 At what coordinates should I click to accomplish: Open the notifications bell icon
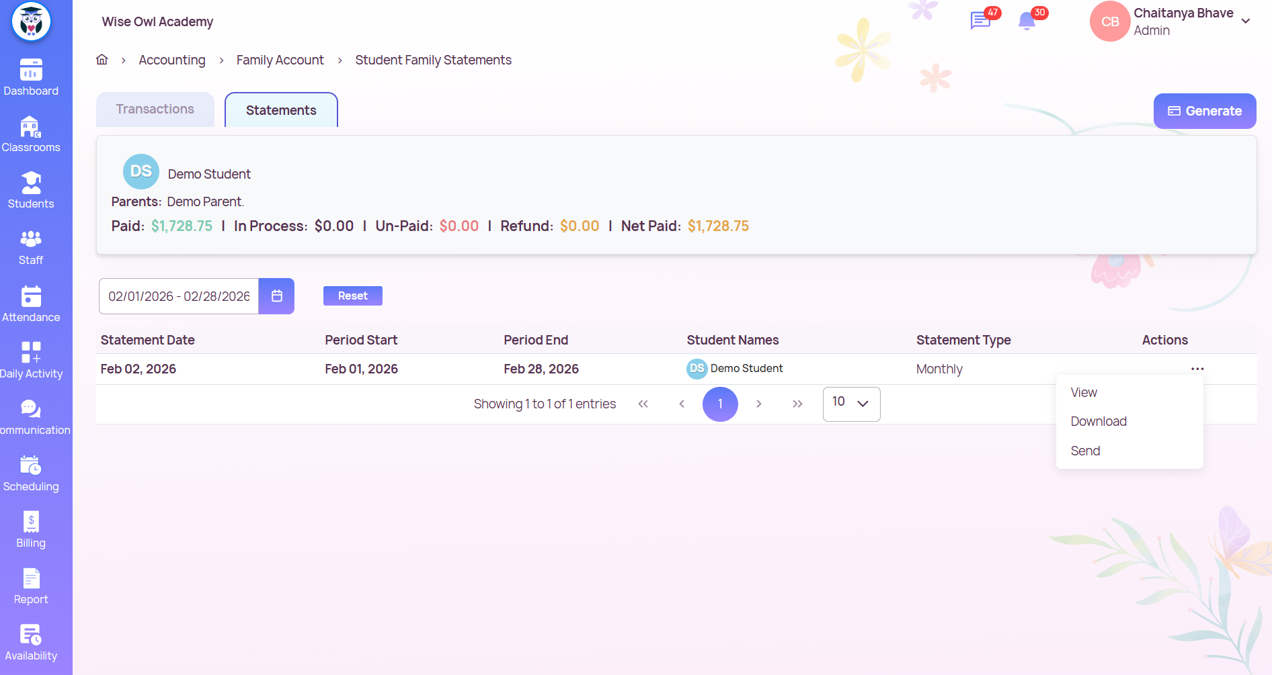point(1027,21)
